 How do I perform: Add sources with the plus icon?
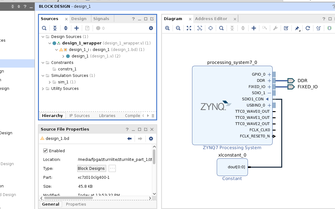[77, 28]
